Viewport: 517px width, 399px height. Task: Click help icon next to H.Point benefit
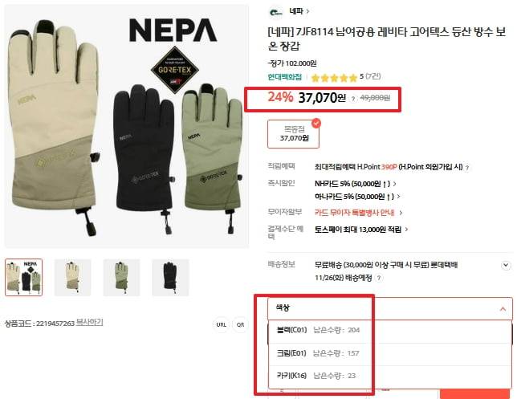pos(467,168)
